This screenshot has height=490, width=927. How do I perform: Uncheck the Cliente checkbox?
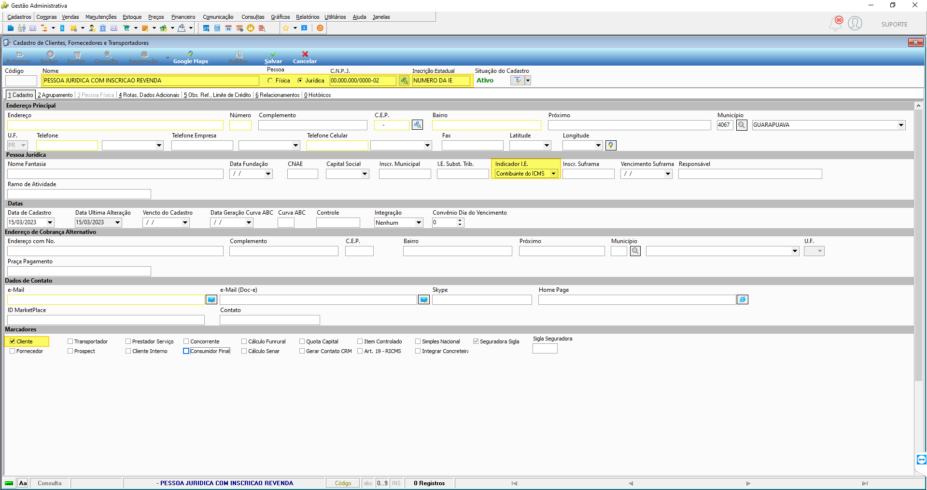click(13, 341)
